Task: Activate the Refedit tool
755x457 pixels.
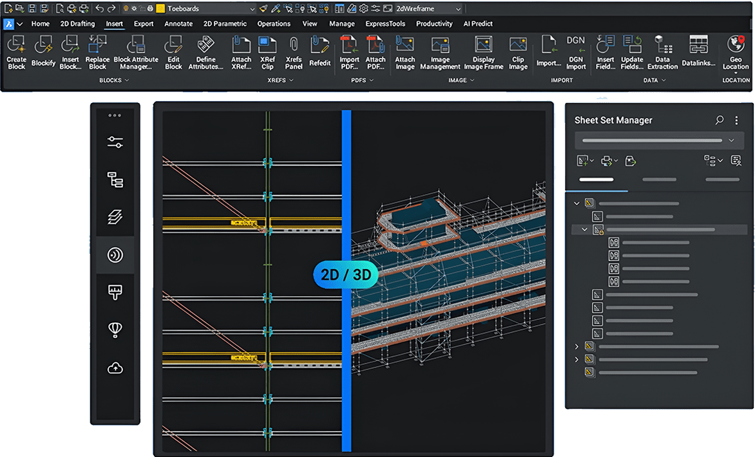Action: pos(320,50)
